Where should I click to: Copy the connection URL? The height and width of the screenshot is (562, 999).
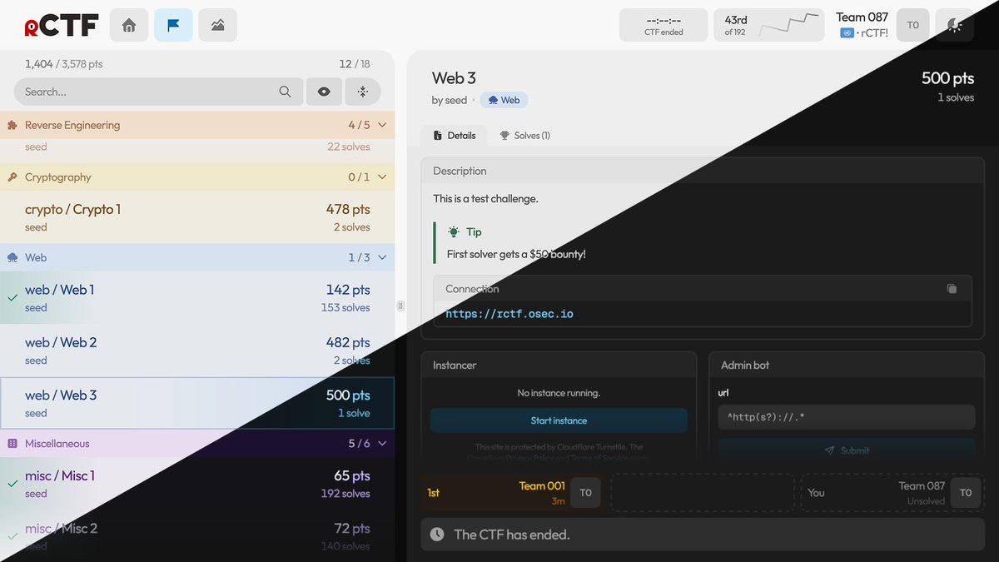(952, 289)
